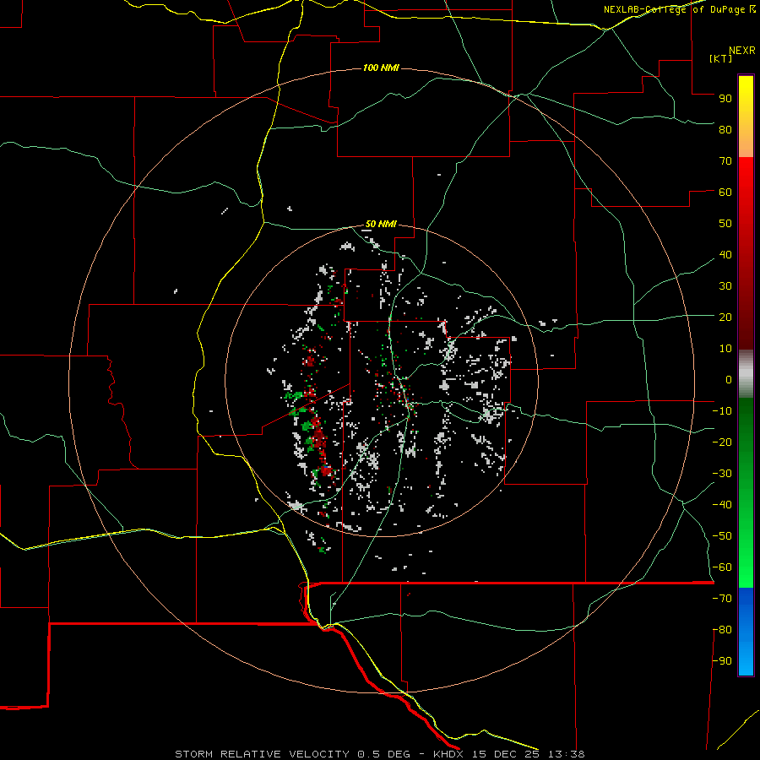The width and height of the screenshot is (760, 760).
Task: Click the -60 scale value
Action: click(722, 567)
